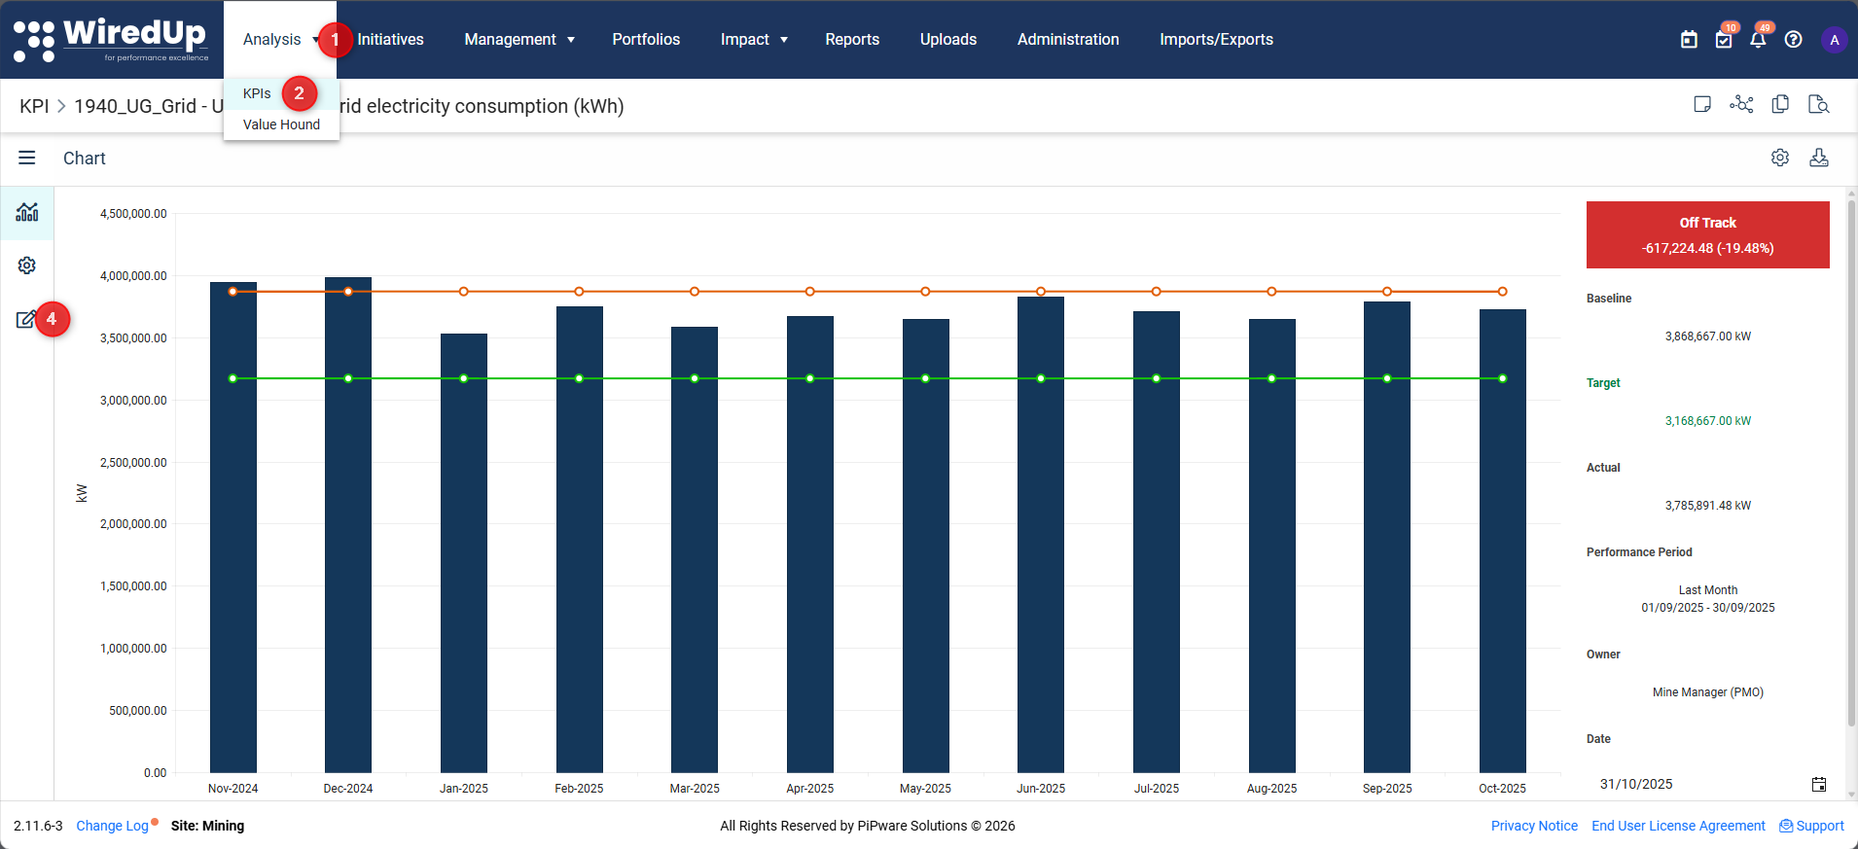1858x849 pixels.
Task: Choose Value Hound from the Analysis dropdown
Action: [281, 124]
